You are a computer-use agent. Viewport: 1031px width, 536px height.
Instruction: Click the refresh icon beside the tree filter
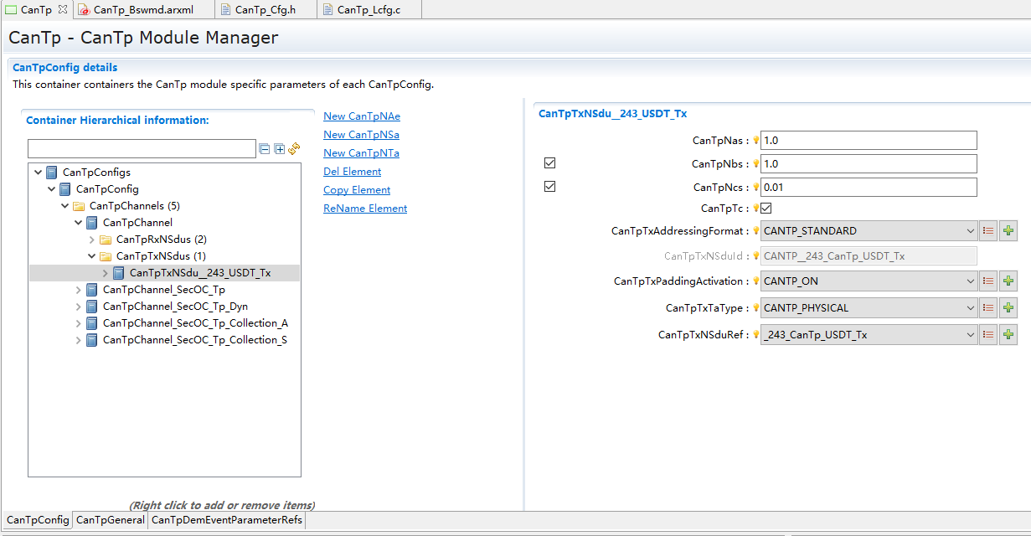click(294, 149)
